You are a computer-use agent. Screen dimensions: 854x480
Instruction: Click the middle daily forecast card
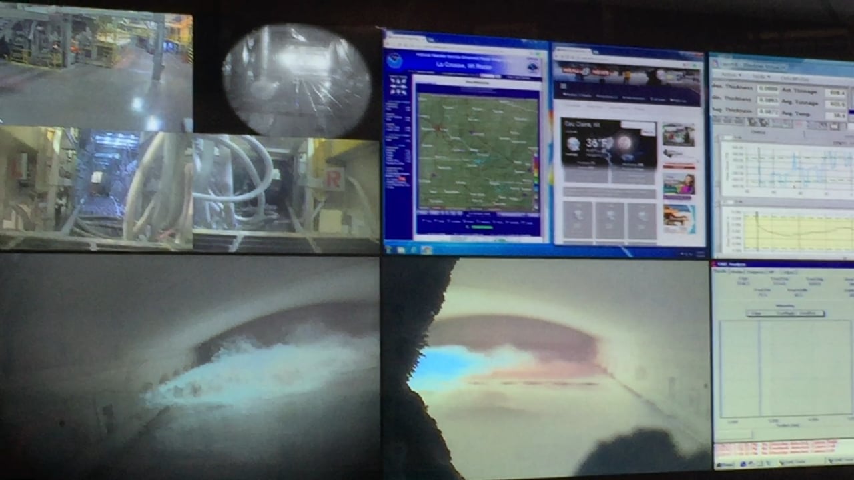pyautogui.click(x=609, y=221)
